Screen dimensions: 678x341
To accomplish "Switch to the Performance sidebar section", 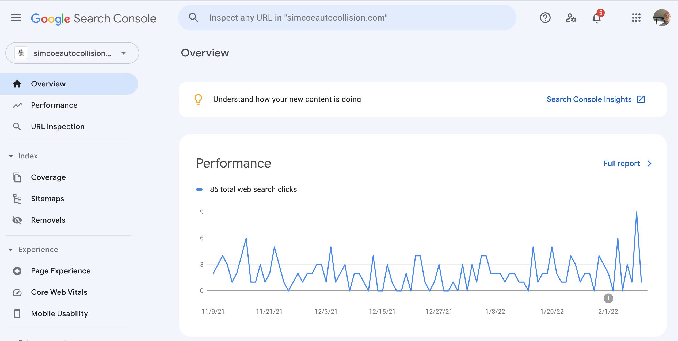I will pyautogui.click(x=54, y=105).
